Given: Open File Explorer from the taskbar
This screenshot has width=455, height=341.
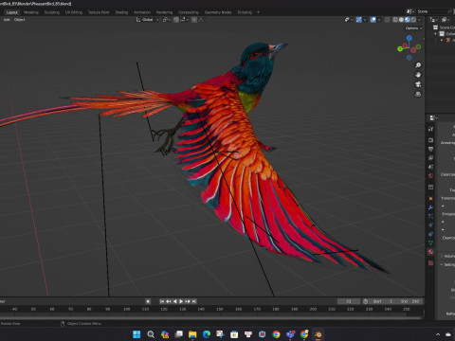Looking at the screenshot, I should tap(192, 334).
